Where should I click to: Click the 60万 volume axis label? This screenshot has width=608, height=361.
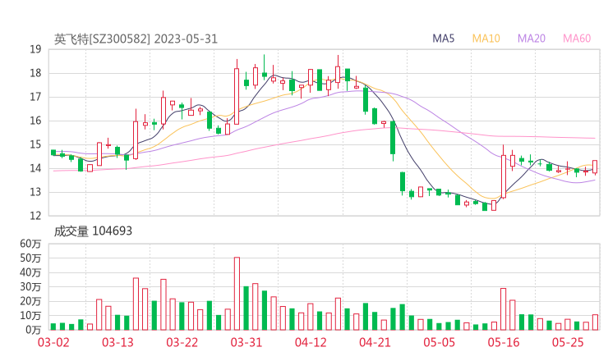coord(30,244)
